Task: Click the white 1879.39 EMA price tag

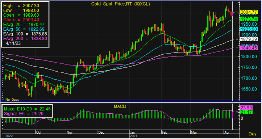Action: (x=249, y=39)
